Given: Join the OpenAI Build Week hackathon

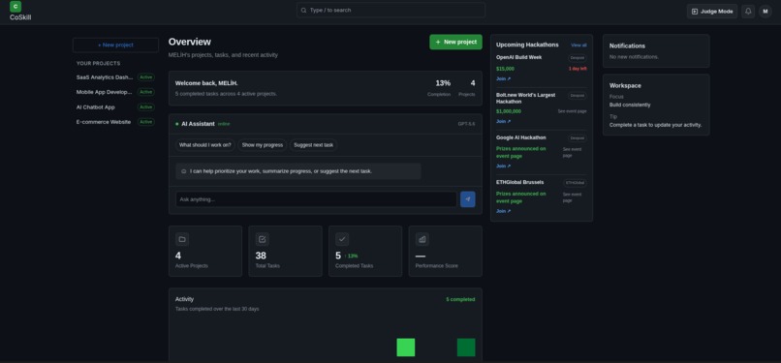Looking at the screenshot, I should (503, 78).
